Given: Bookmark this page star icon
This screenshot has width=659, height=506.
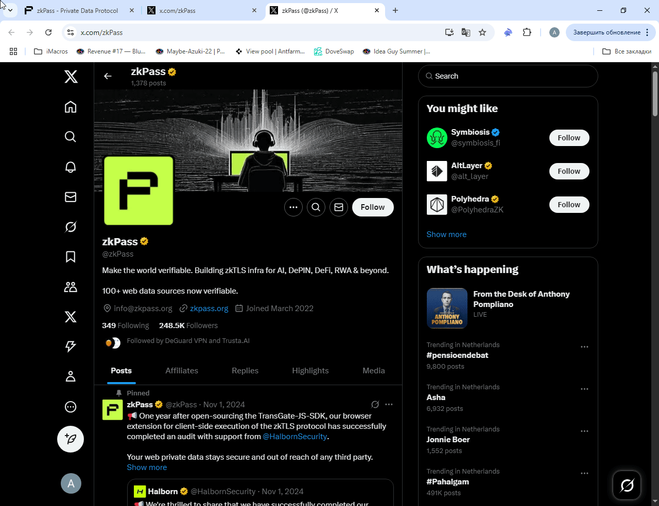Looking at the screenshot, I should coord(482,32).
